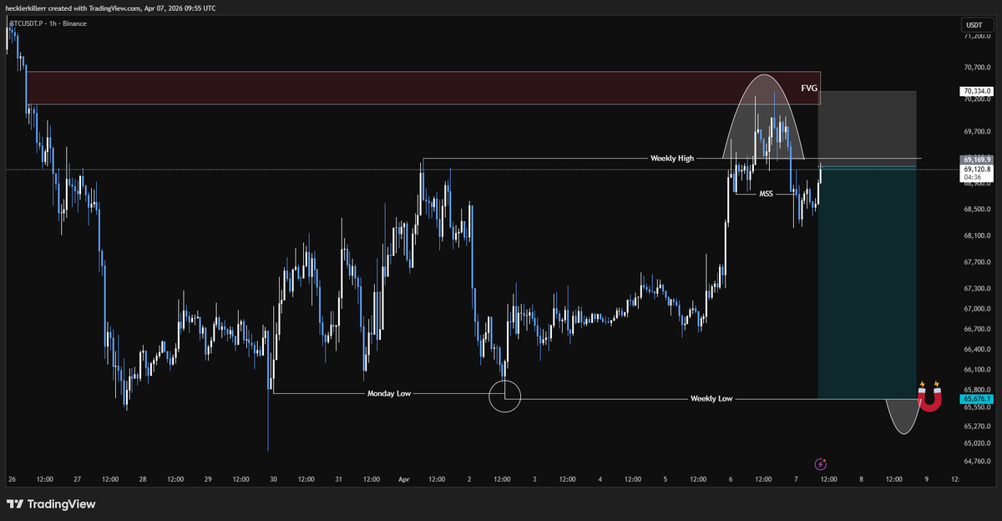The height and width of the screenshot is (521, 1002).
Task: Click the 30 date label on the time axis
Action: [273, 480]
